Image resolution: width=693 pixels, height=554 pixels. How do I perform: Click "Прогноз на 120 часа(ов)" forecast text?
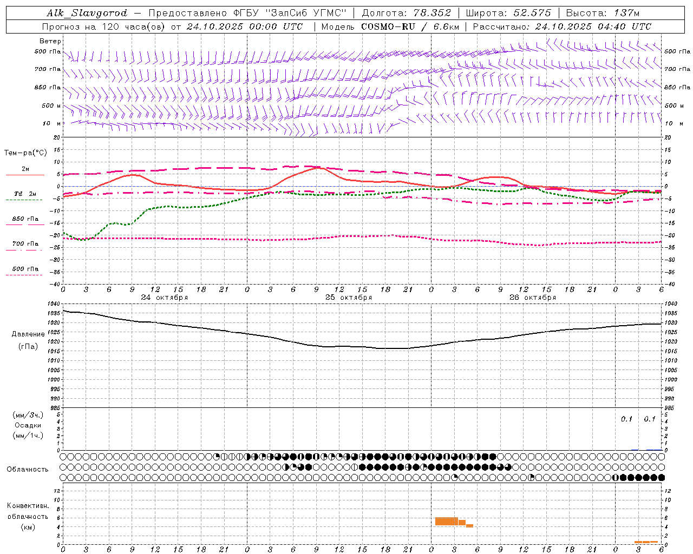pyautogui.click(x=104, y=27)
